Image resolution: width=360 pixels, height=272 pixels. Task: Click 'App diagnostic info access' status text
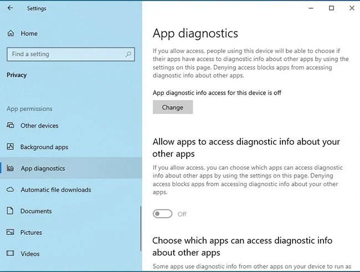pos(217,93)
